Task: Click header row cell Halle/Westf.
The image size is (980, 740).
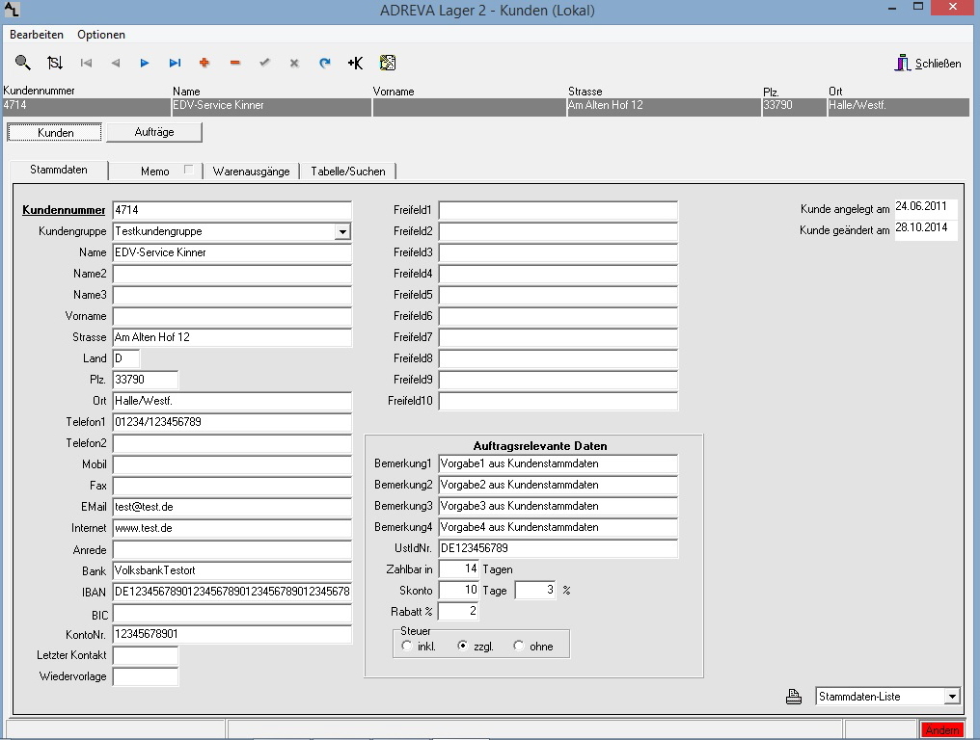Action: point(898,106)
